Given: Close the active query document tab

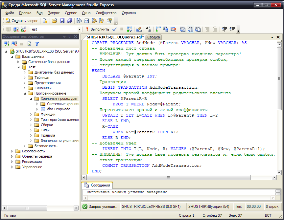Looking at the screenshot, I should pyautogui.click(x=278, y=37).
